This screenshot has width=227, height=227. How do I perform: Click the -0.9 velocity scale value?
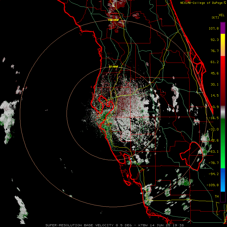215,107
